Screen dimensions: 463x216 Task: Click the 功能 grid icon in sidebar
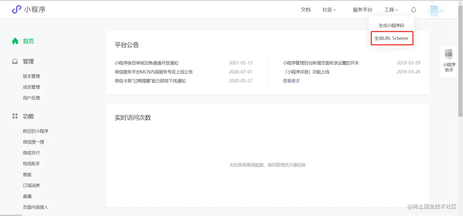[x=15, y=116]
